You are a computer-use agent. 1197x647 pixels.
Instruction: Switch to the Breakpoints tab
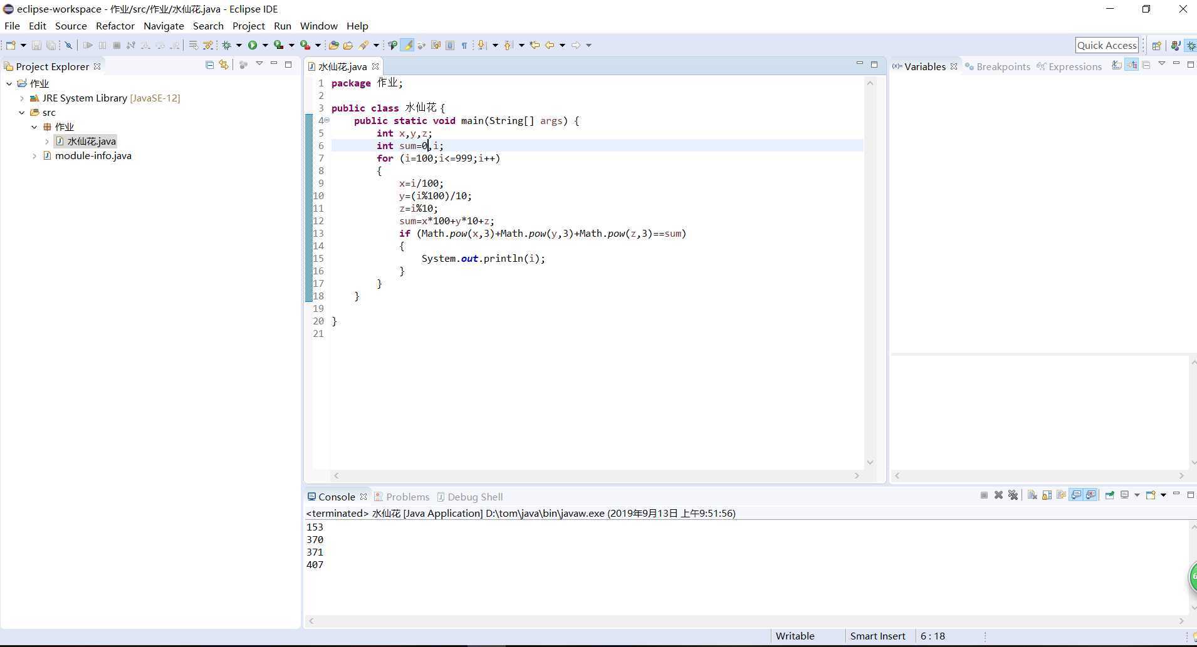[997, 66]
